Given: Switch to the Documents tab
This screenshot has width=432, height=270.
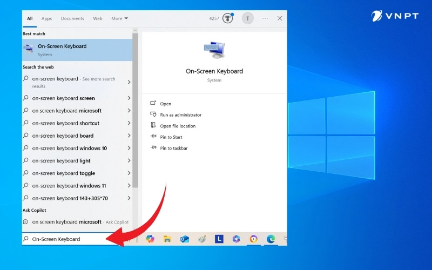Looking at the screenshot, I should pyautogui.click(x=72, y=18).
